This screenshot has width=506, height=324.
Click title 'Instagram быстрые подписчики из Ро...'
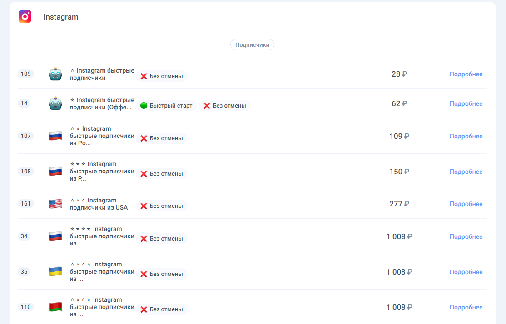(102, 136)
